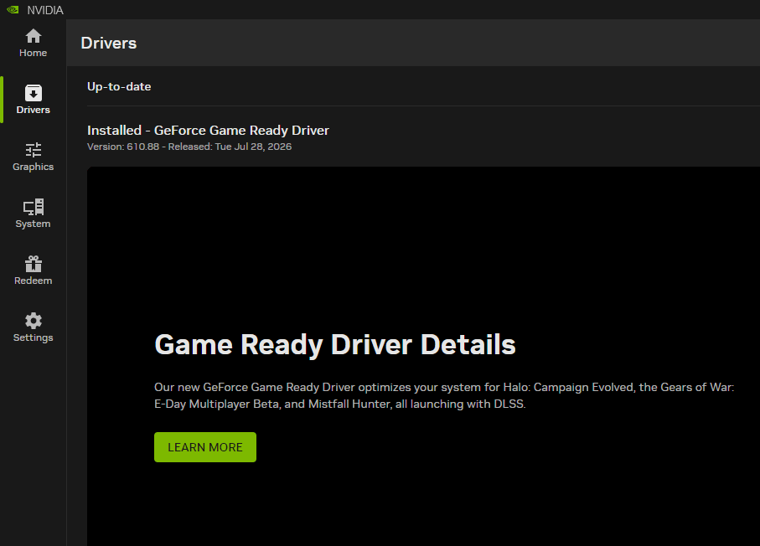This screenshot has height=546, width=760.
Task: Click the 'Drivers' page title
Action: [x=109, y=43]
